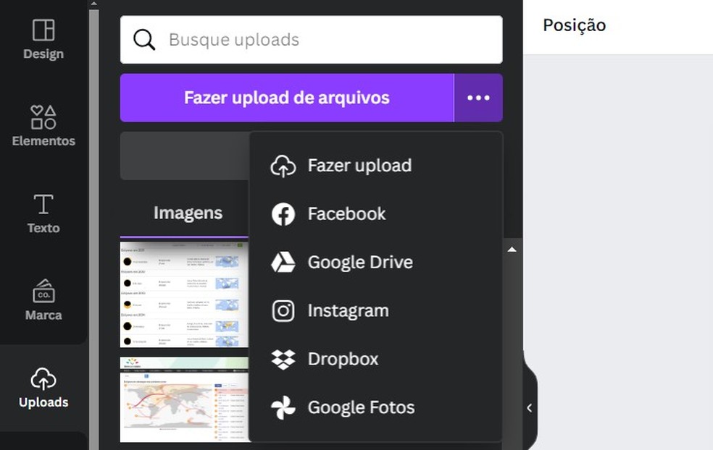Image resolution: width=713 pixels, height=450 pixels.
Task: Open the Posição option in the toolbar
Action: click(x=574, y=25)
